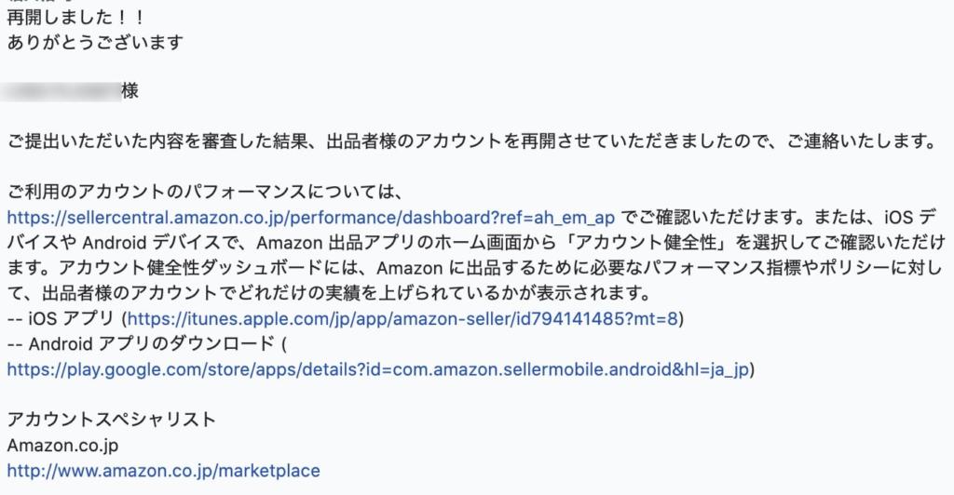Open the iTunes amazon-seller app link

click(402, 318)
